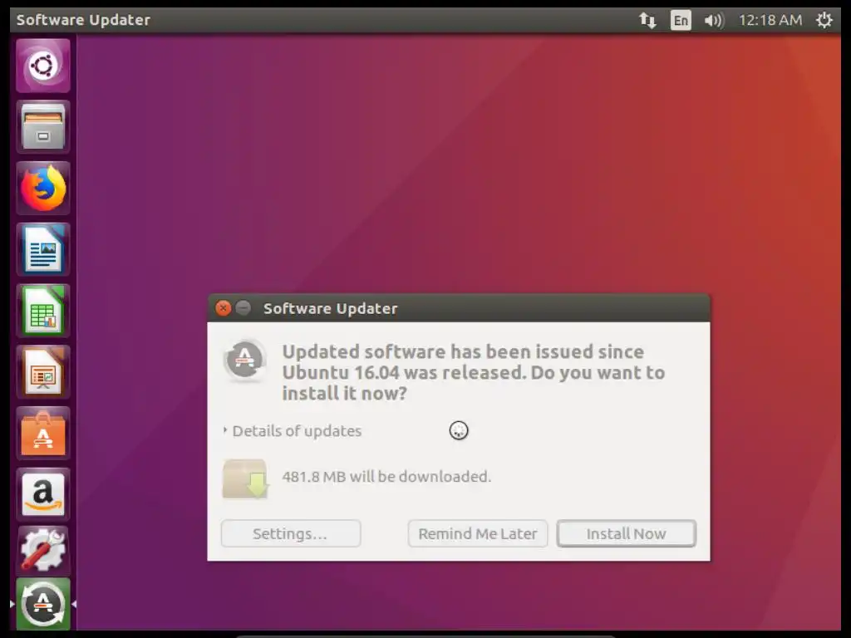
Task: Click the package download box icon
Action: [245, 478]
